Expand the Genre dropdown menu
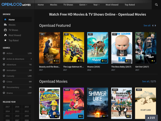The height and width of the screenshot is (121, 161). (83, 5)
